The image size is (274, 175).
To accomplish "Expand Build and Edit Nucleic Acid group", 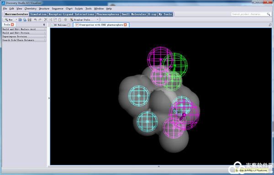I will tap(24, 29).
